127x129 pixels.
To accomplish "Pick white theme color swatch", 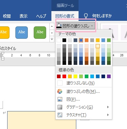I will tap(59, 40).
